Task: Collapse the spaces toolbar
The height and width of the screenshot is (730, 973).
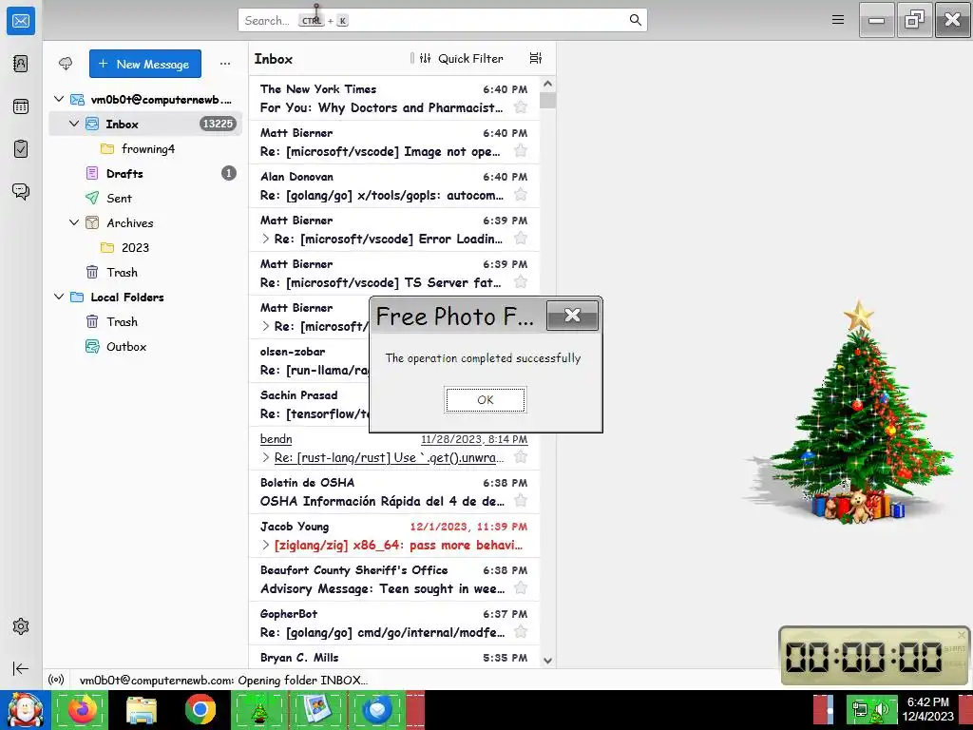Action: [21, 668]
